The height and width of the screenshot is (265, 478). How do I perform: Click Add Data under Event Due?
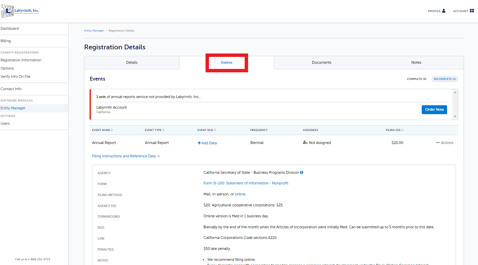coord(207,143)
